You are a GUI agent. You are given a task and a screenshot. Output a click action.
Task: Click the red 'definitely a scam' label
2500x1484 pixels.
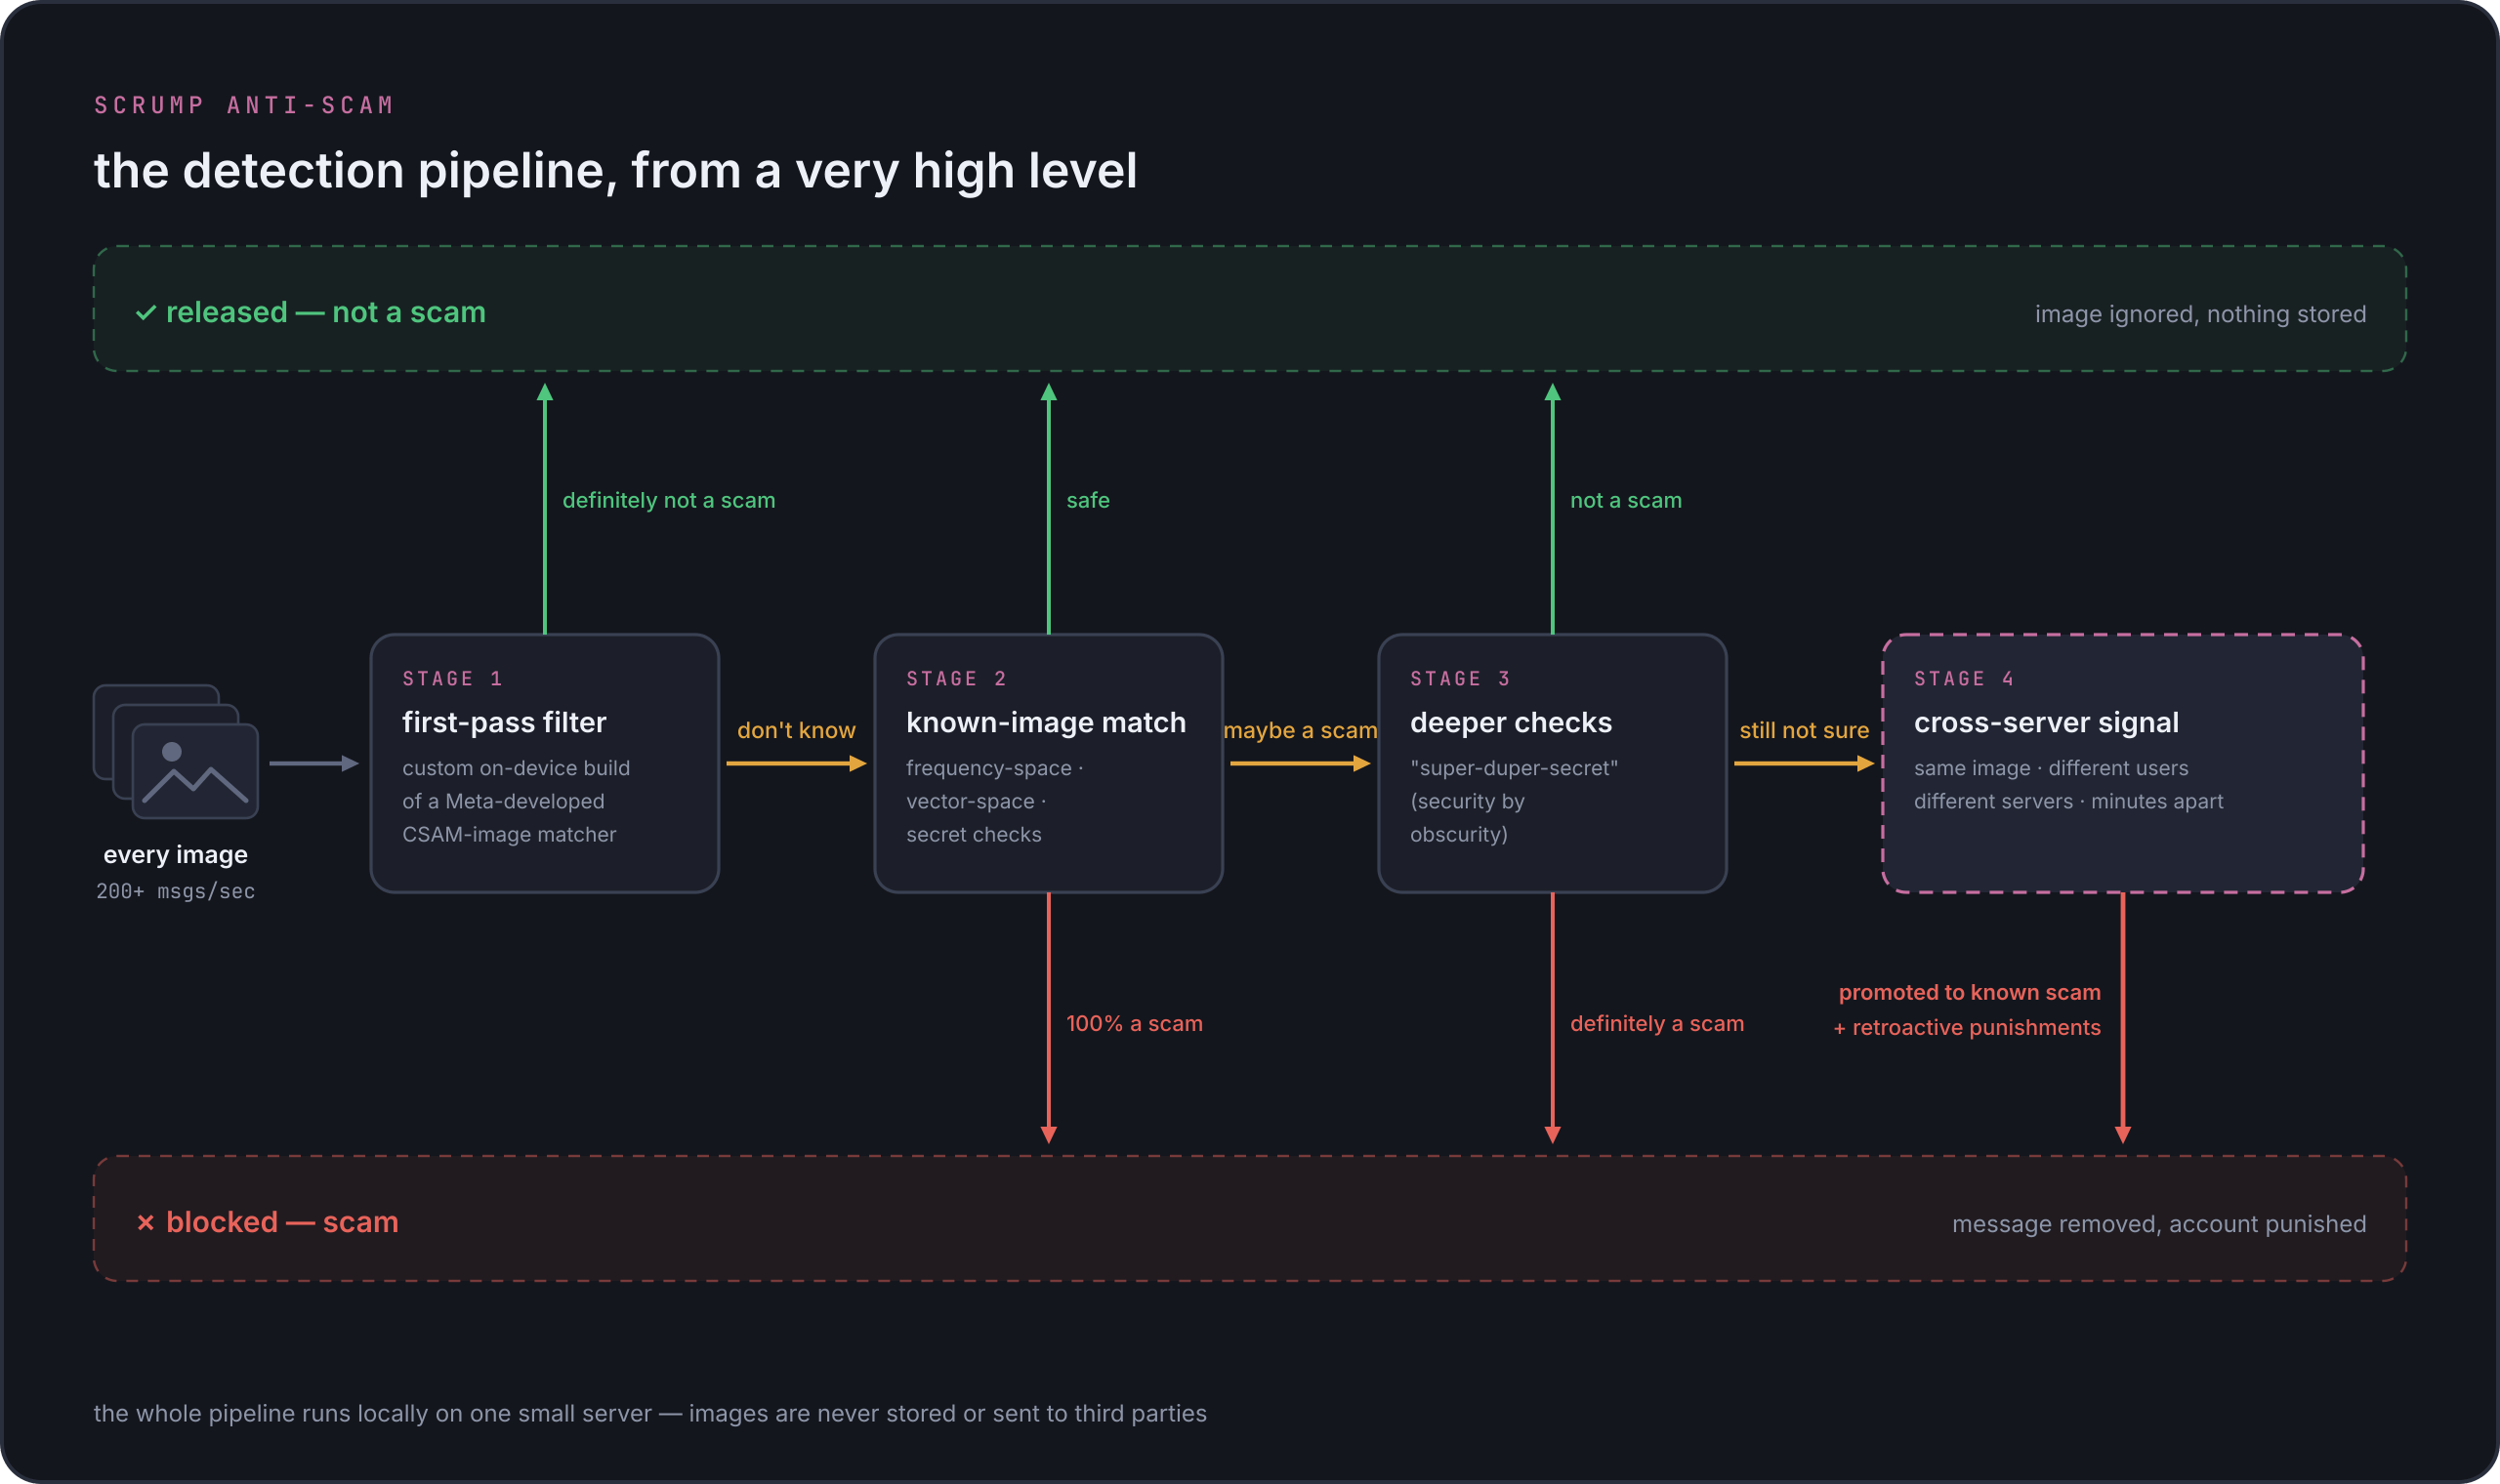[1657, 1023]
